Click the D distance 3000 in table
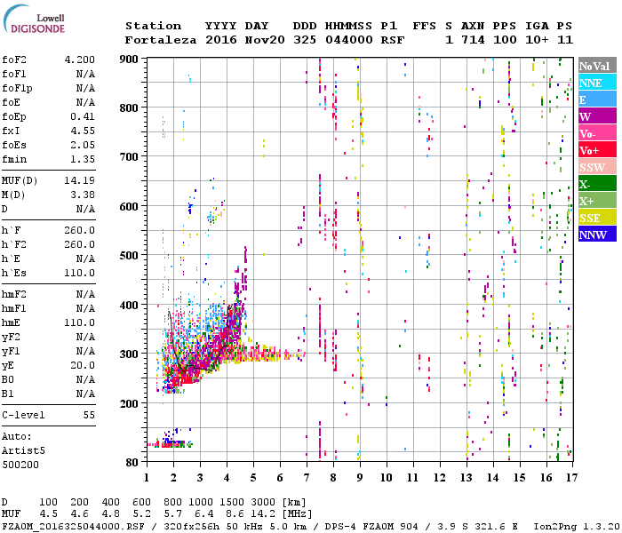The width and height of the screenshot is (622, 533). [263, 503]
